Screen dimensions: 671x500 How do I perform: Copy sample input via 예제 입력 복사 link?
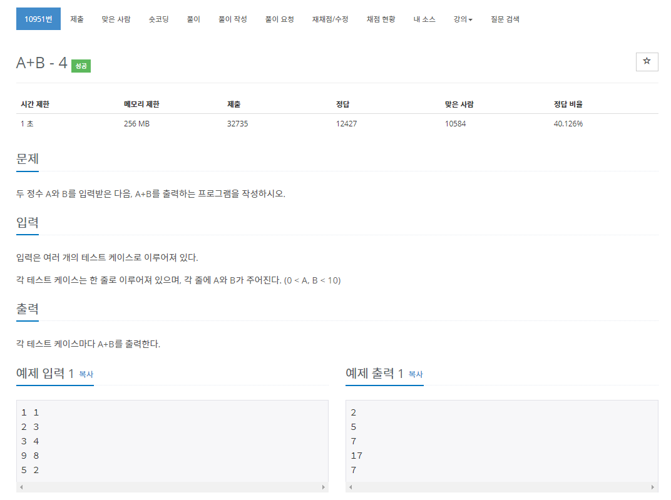pyautogui.click(x=86, y=374)
